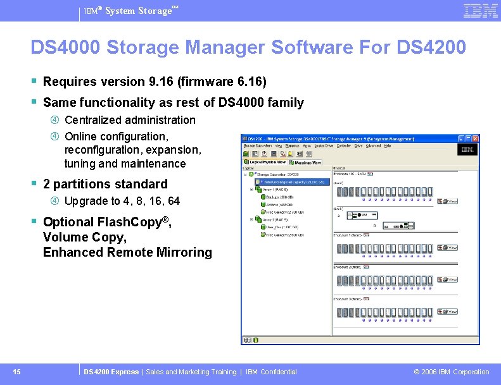Select the first drive slot in Enclosure 3
Viewport: 501px width, 385px height.
click(x=339, y=312)
